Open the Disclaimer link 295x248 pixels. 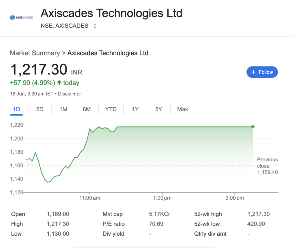click(69, 94)
